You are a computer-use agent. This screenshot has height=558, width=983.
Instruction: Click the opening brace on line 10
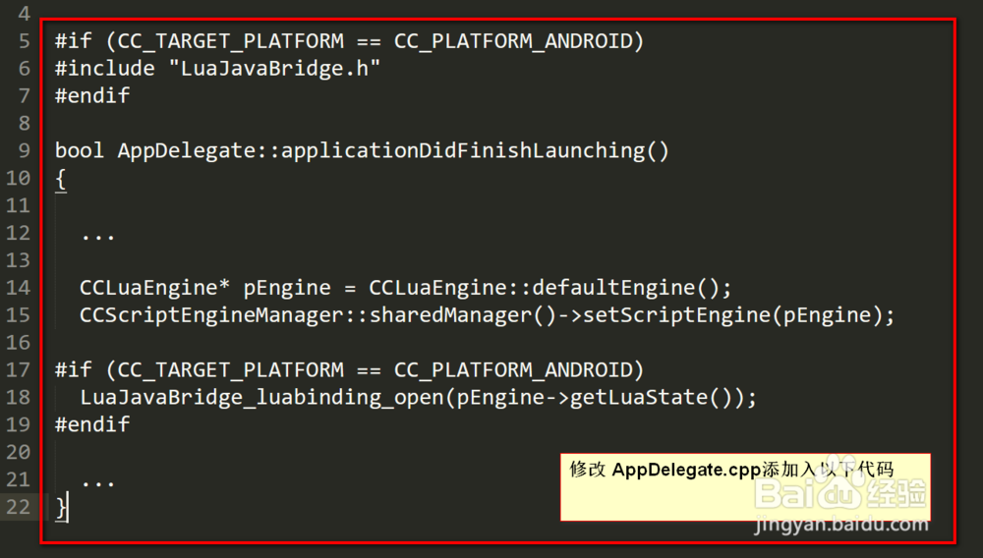click(61, 179)
